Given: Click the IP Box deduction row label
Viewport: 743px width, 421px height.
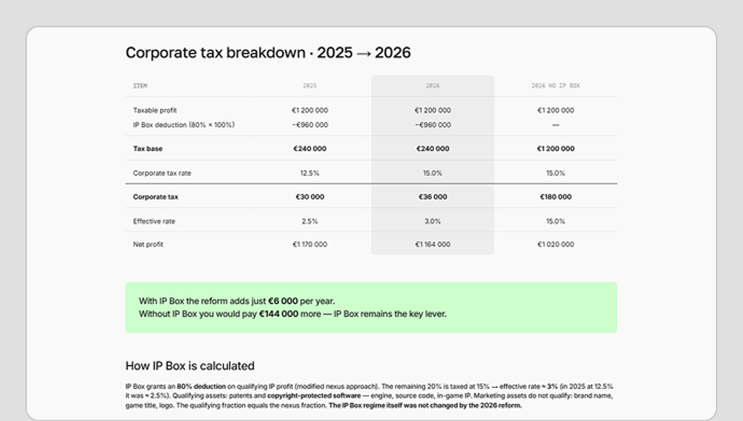Looking at the screenshot, I should [x=183, y=125].
